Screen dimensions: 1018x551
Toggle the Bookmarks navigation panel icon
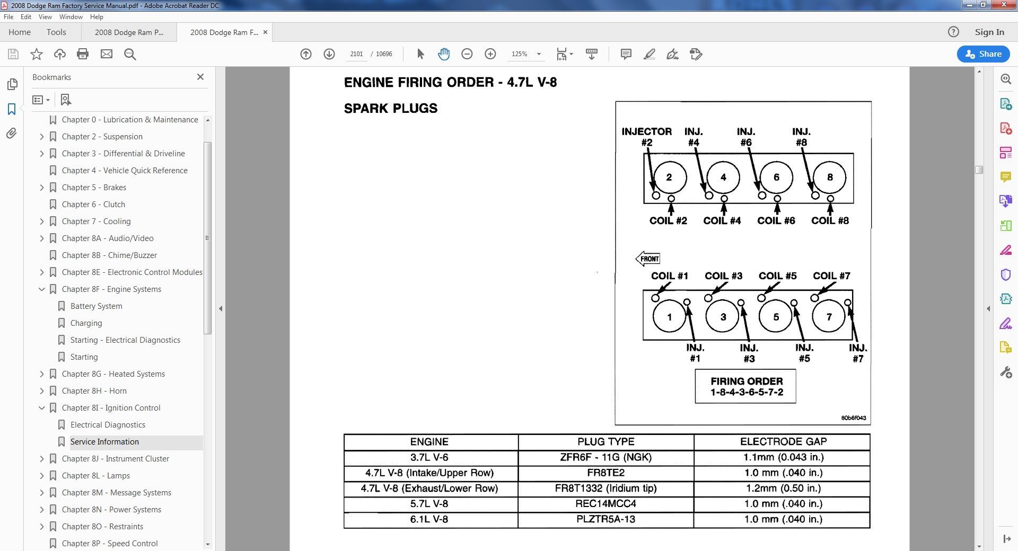pyautogui.click(x=12, y=109)
